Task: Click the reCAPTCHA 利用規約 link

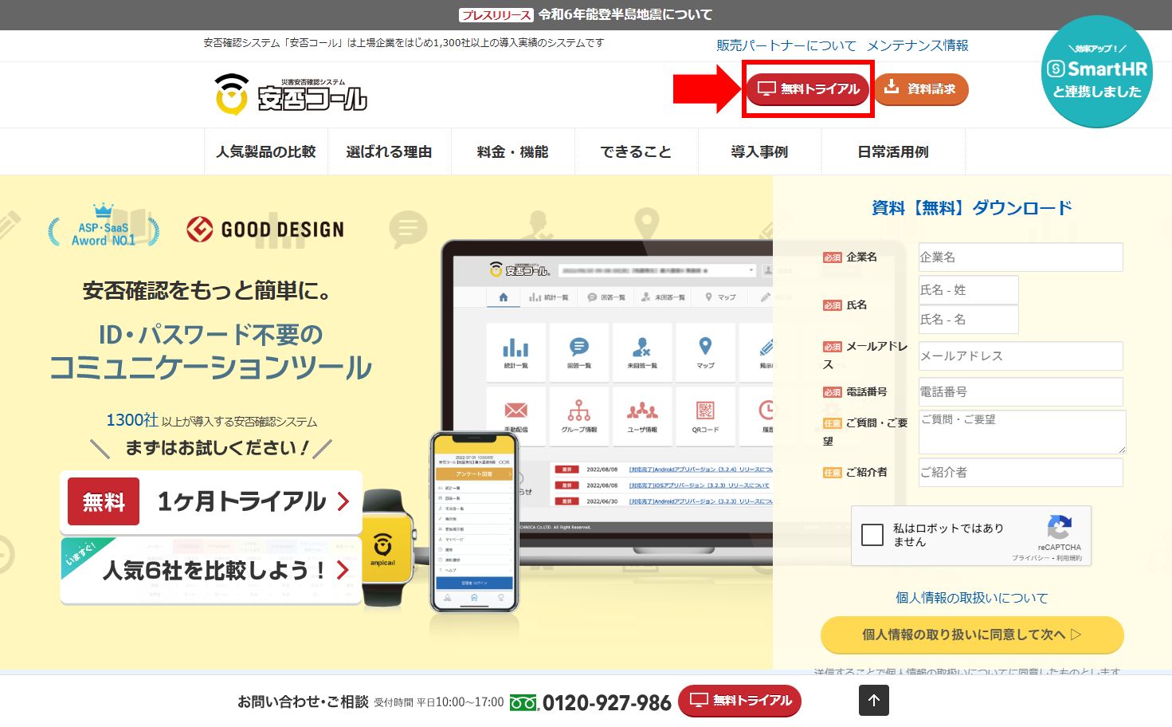Action: pos(1068,558)
